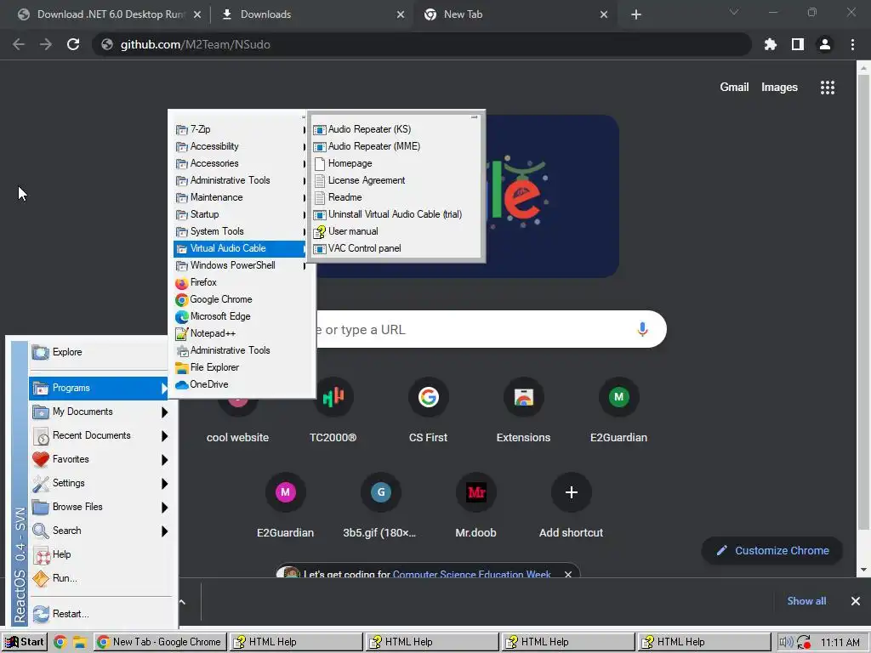Select Uninstall Virtual Audio Cable (trial)
Image resolution: width=871 pixels, height=653 pixels.
[395, 214]
